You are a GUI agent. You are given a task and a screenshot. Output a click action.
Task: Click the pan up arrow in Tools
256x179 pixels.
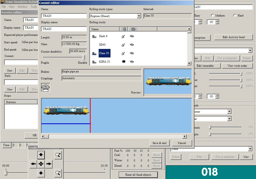click(41, 155)
